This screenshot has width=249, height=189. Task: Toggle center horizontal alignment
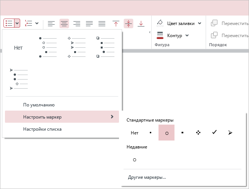[64, 23]
